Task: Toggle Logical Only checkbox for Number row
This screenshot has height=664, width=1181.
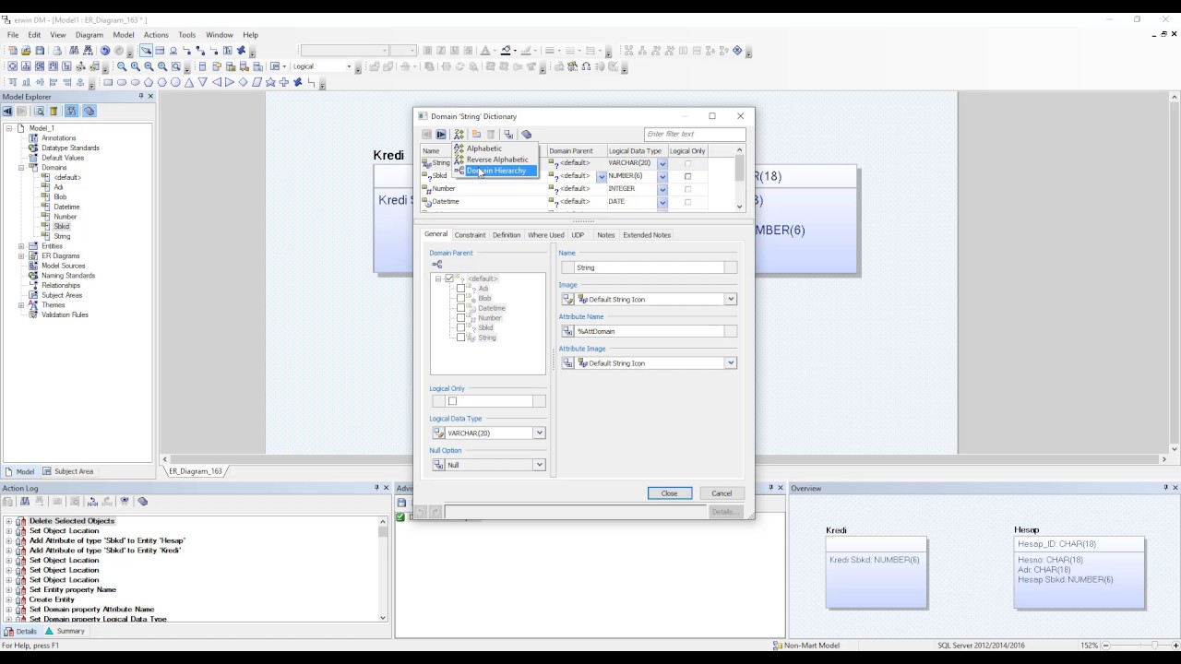Action: [687, 189]
